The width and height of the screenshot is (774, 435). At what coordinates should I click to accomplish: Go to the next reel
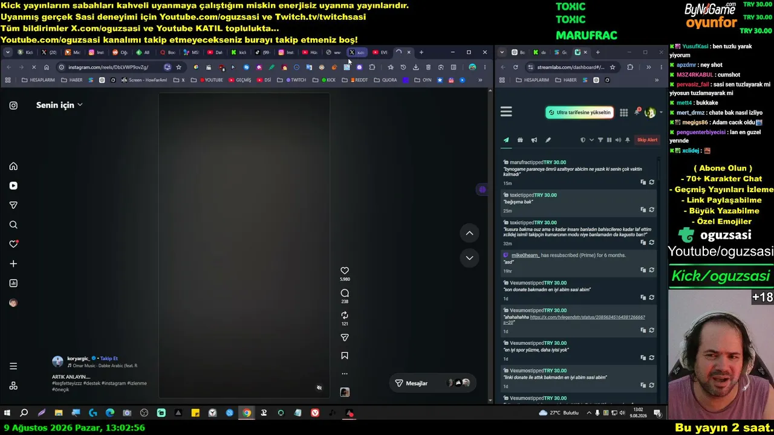coord(469,258)
